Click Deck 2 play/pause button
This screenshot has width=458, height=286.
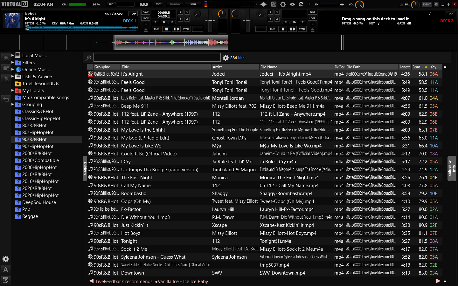pyautogui.click(x=292, y=29)
